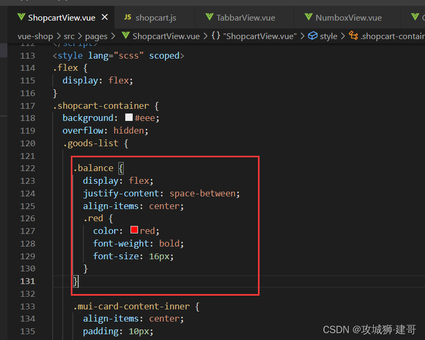Image resolution: width=425 pixels, height=340 pixels.
Task: Close the ShopcartView.vue tab
Action: point(105,17)
